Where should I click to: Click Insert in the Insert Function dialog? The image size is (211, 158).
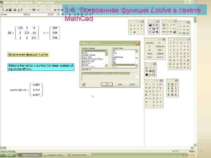pyautogui.click(x=120, y=84)
